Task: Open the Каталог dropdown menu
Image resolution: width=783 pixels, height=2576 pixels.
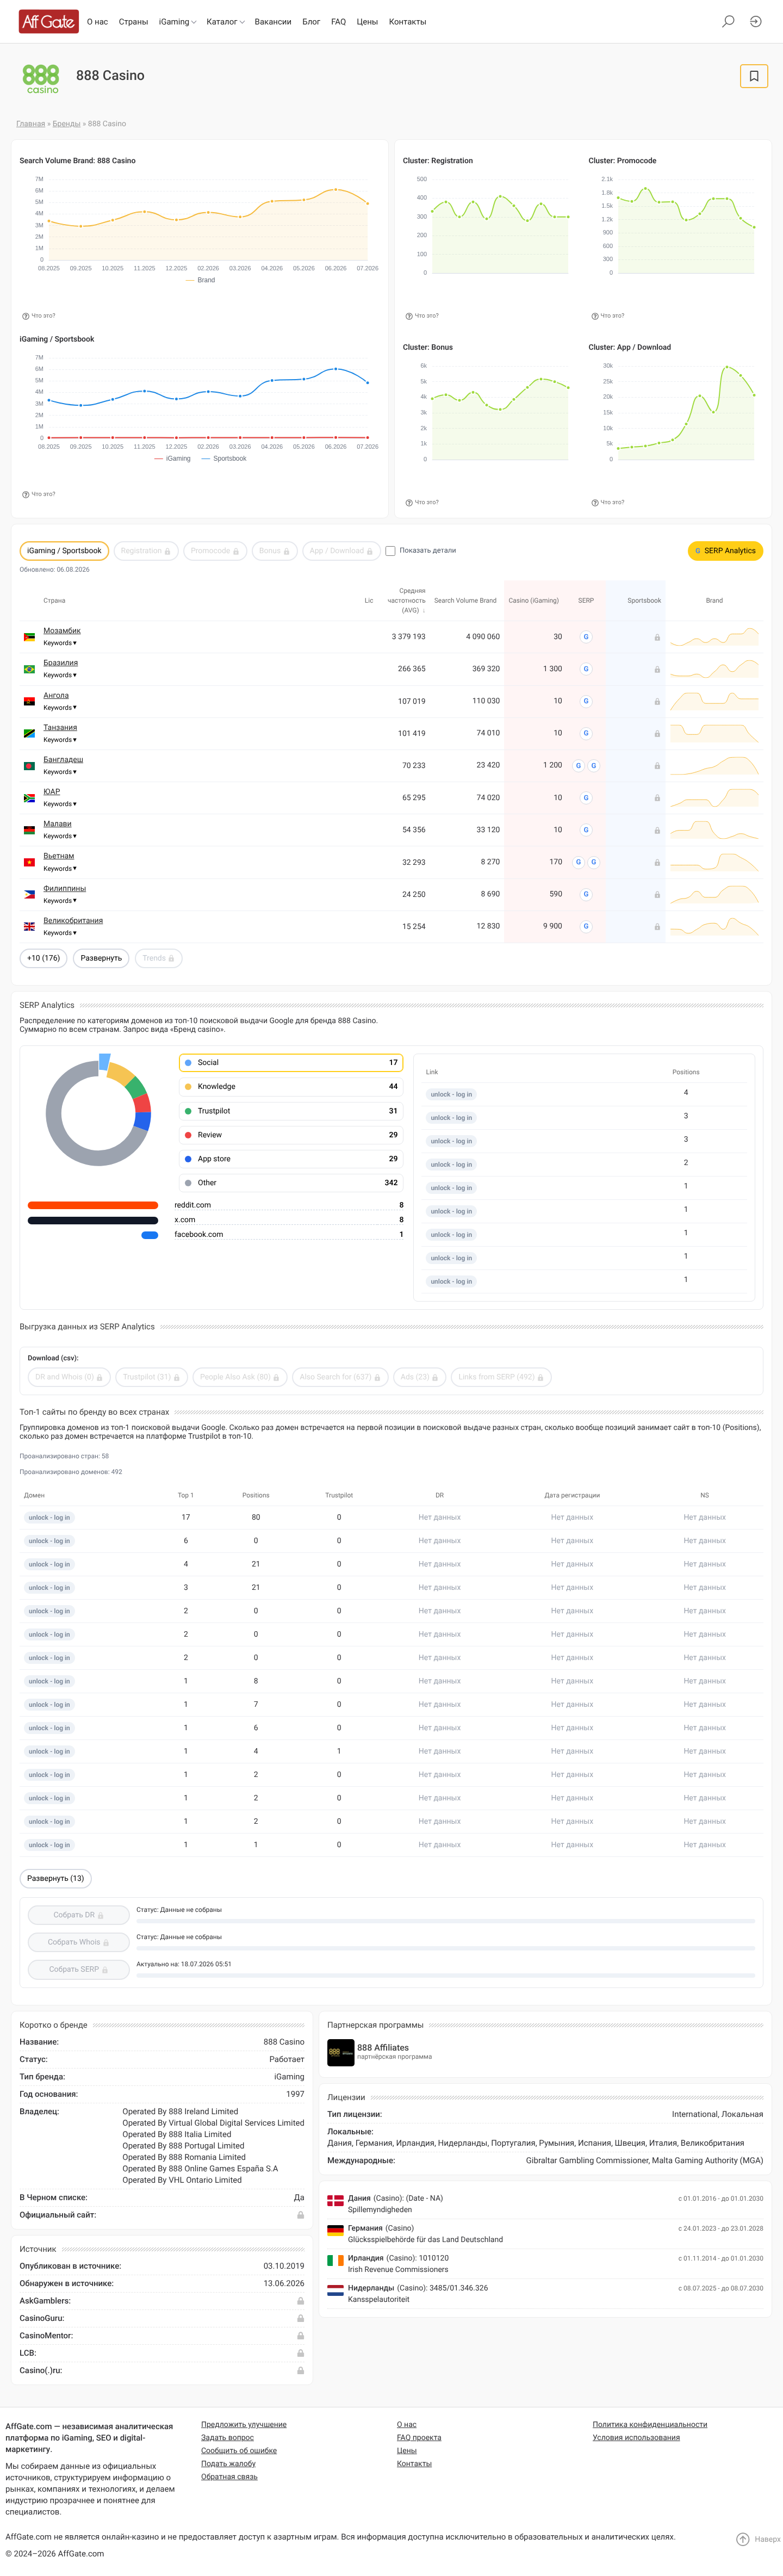Action: click(225, 22)
